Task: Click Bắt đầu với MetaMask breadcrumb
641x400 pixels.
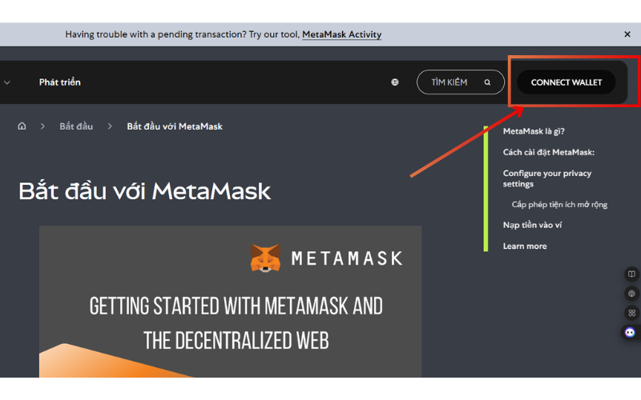Action: 175,126
